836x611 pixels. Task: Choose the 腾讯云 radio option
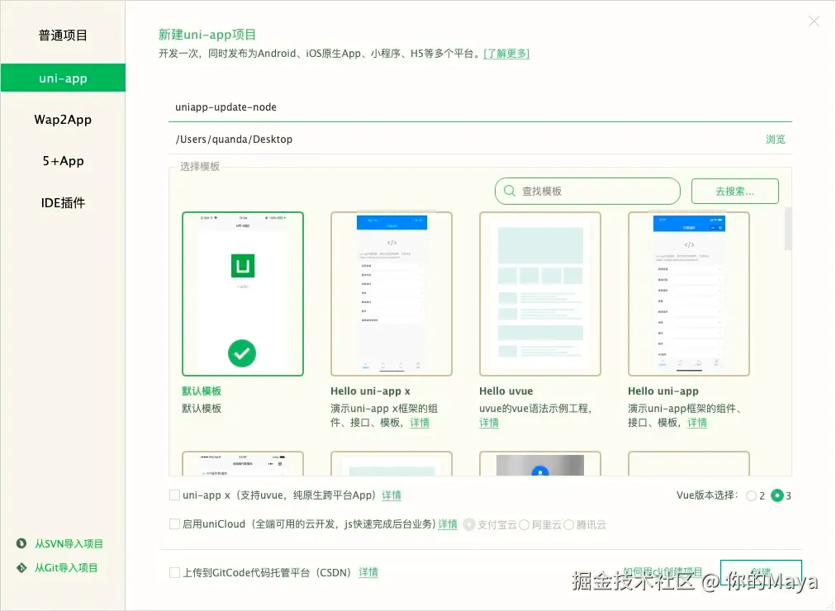pyautogui.click(x=569, y=524)
